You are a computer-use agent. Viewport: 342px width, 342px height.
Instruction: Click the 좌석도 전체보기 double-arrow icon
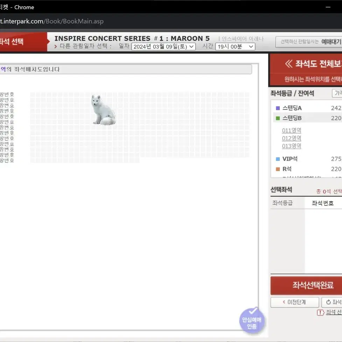click(x=289, y=64)
